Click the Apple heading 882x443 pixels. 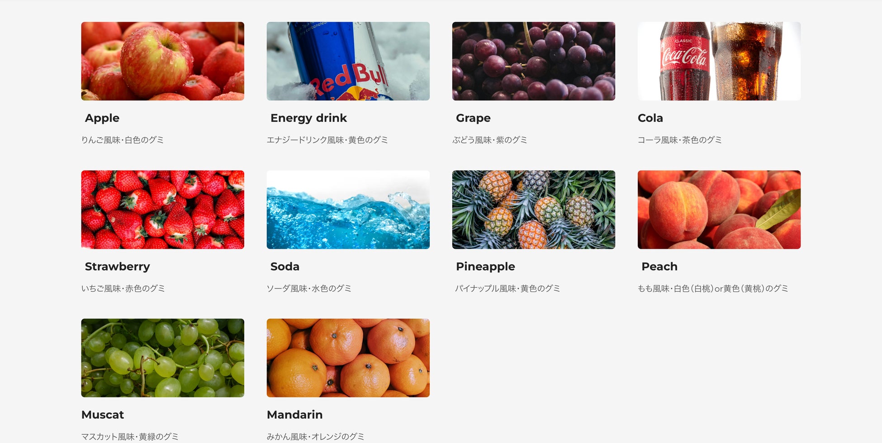102,118
